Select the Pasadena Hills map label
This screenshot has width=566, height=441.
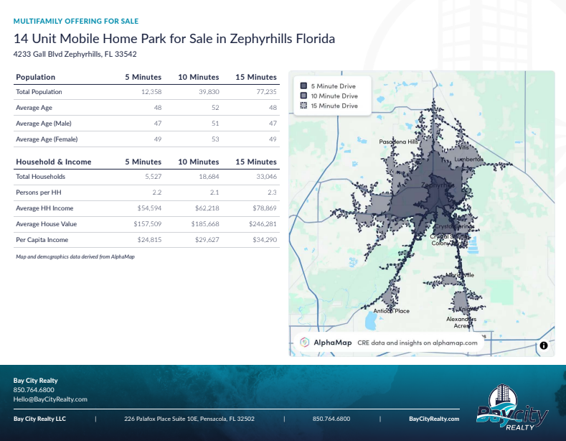point(398,142)
